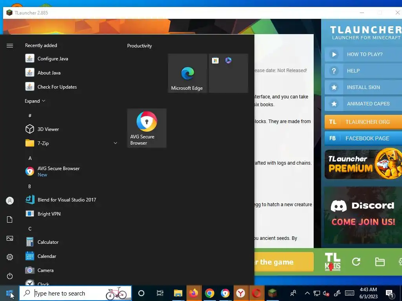
Task: Open TLAUNCHER.ORG link button
Action: 363,122
